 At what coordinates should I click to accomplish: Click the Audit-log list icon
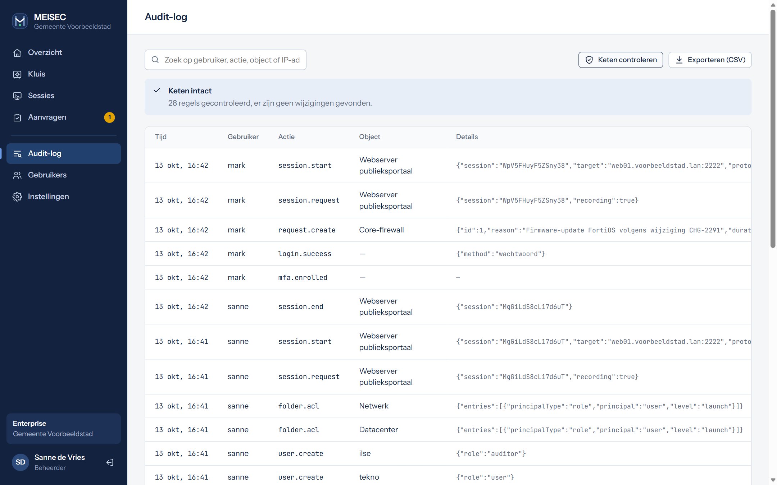pyautogui.click(x=17, y=154)
